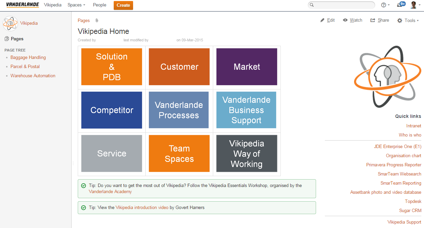Open the Organisation chart link

(404, 156)
